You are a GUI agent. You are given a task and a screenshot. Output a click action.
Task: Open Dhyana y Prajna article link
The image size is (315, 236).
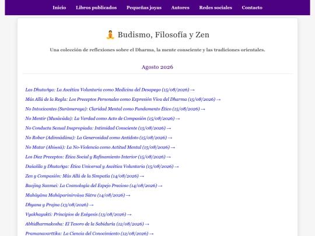pyautogui.click(x=60, y=205)
